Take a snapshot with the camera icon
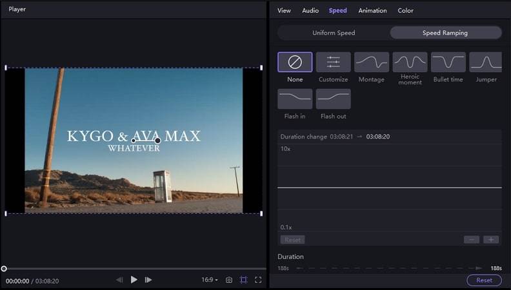Image resolution: width=511 pixels, height=290 pixels. (229, 280)
